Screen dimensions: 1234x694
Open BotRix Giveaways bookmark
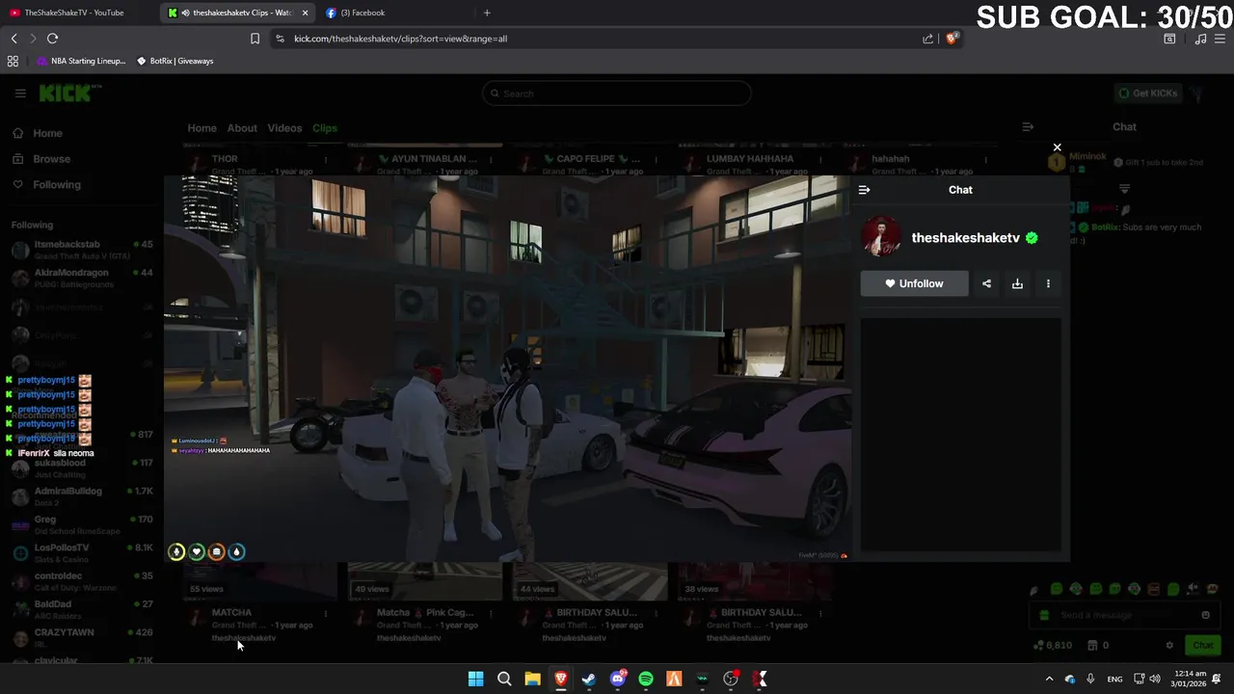coord(174,61)
